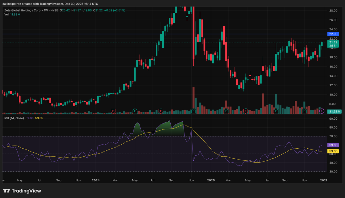345x198 pixels.
Task: Click the green earnings marker in August 2025
Action: (x=276, y=111)
